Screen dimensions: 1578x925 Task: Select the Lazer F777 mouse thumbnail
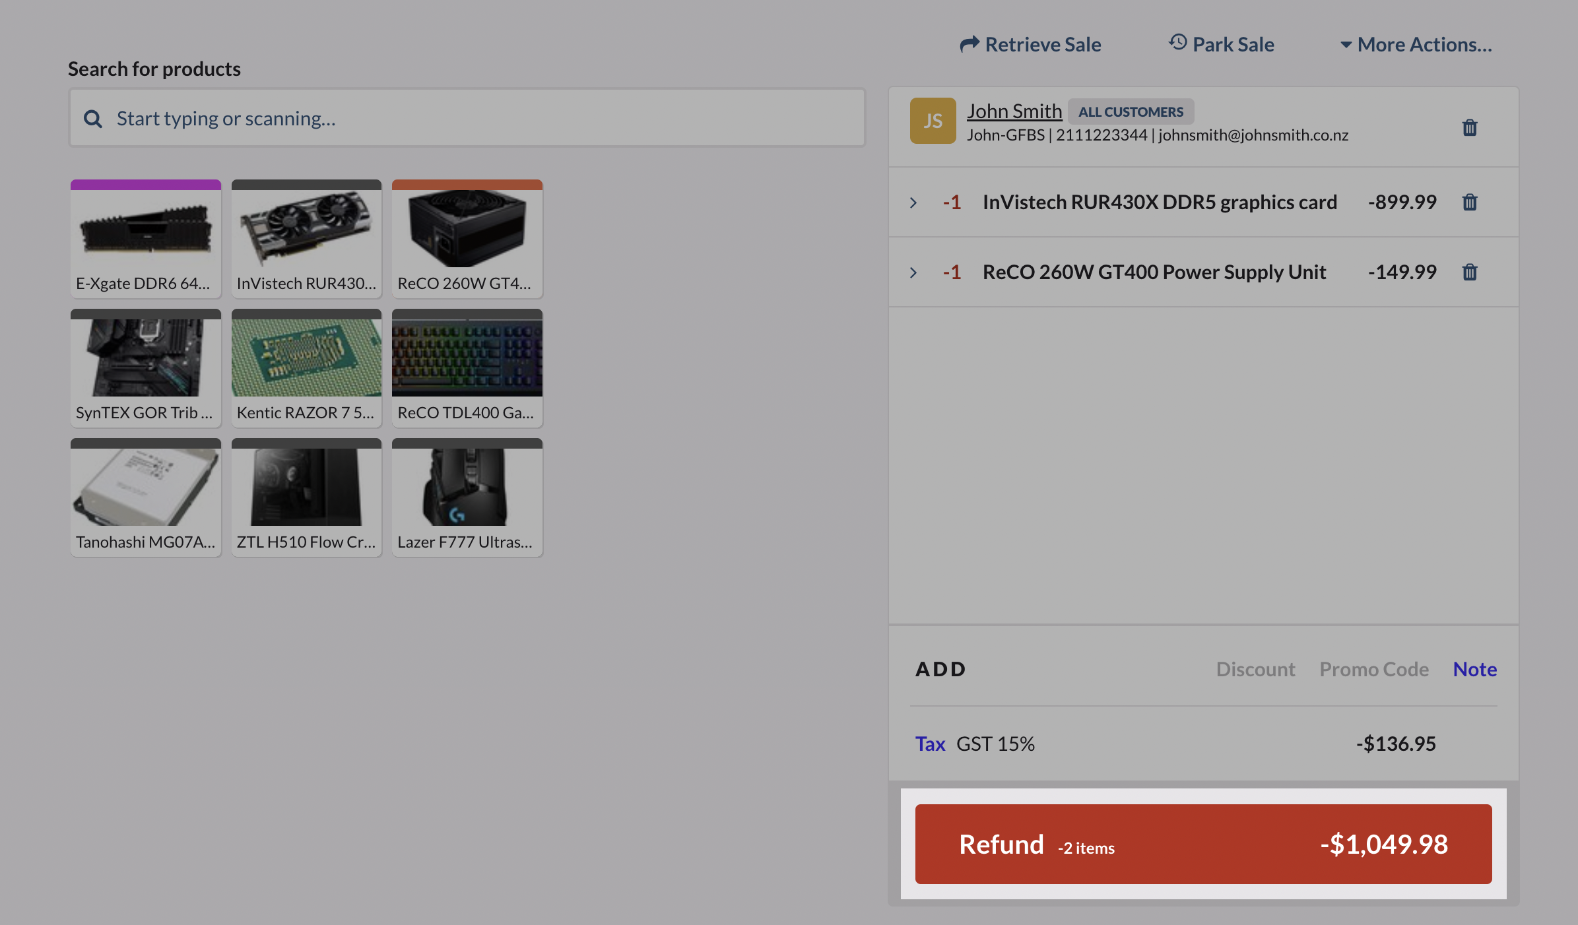[467, 496]
